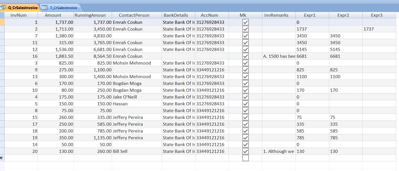Click Amount cell 1,380.00
Viewport: 399px width, 171px height.
coord(56,36)
